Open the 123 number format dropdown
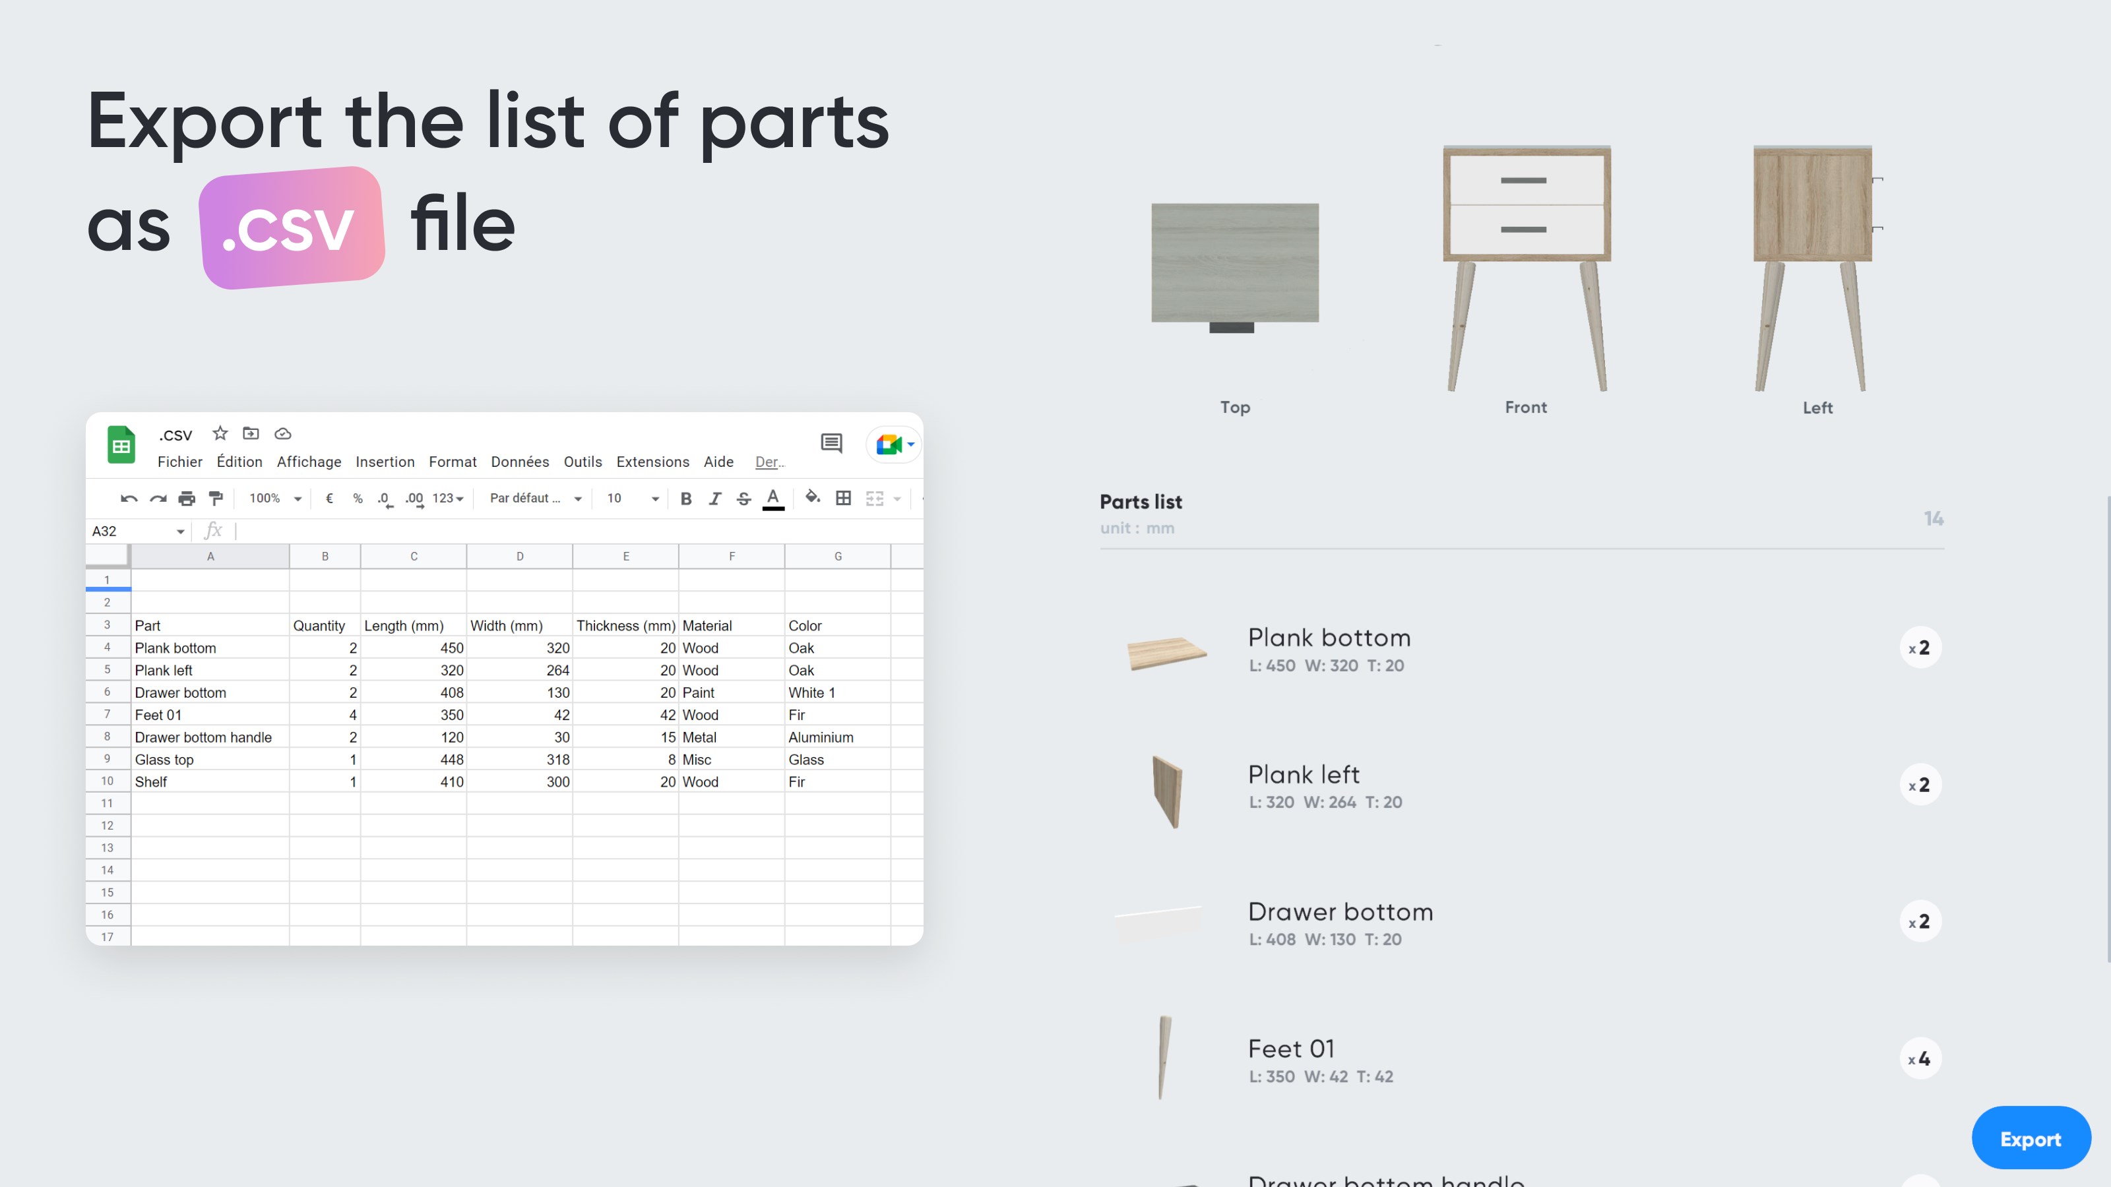 coord(445,498)
